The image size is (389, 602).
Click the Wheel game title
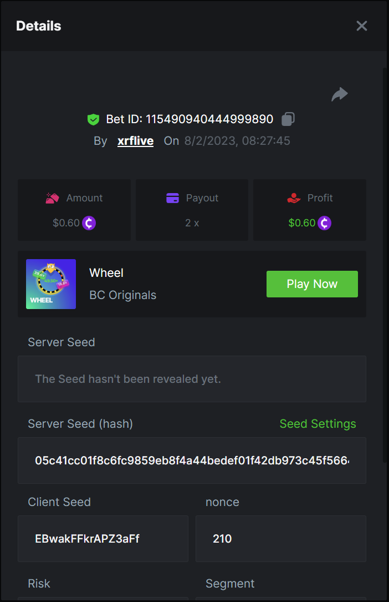(x=106, y=273)
